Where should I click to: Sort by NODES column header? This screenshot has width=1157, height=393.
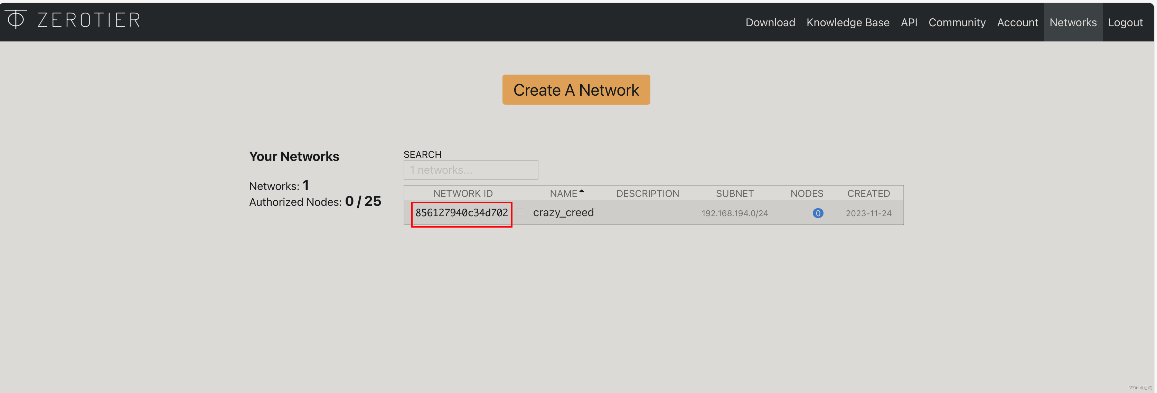[807, 193]
